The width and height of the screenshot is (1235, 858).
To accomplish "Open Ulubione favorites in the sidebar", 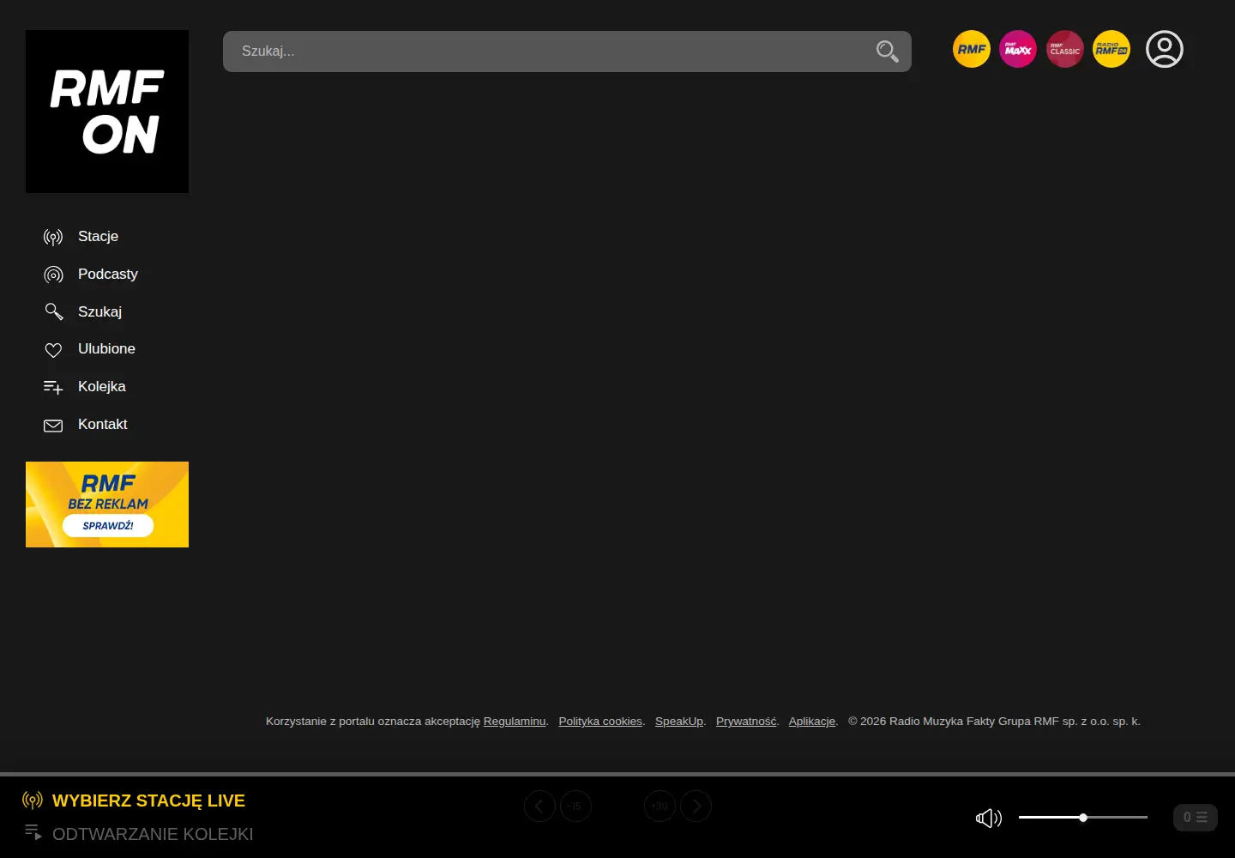I will pyautogui.click(x=90, y=349).
